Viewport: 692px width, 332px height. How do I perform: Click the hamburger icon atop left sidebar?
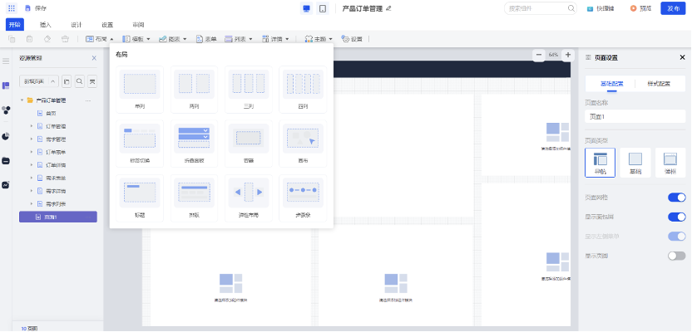coord(6,61)
